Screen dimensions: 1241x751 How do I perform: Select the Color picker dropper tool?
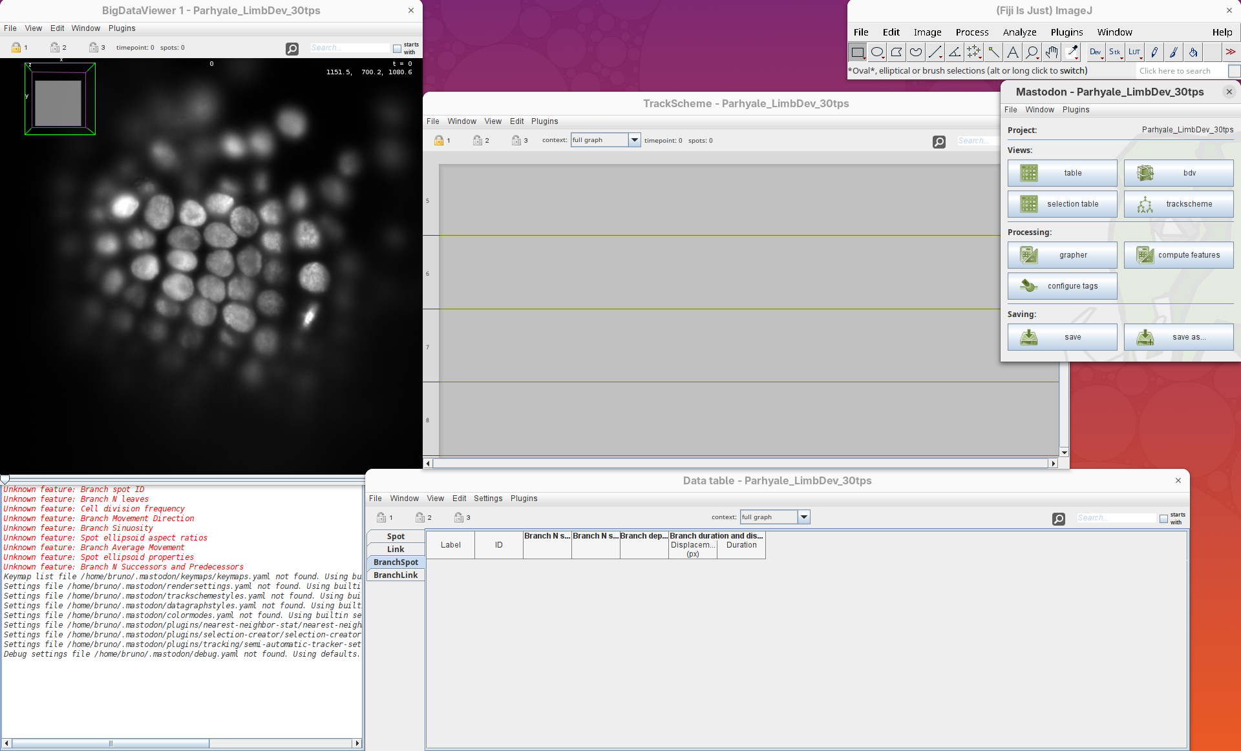pos(1072,52)
